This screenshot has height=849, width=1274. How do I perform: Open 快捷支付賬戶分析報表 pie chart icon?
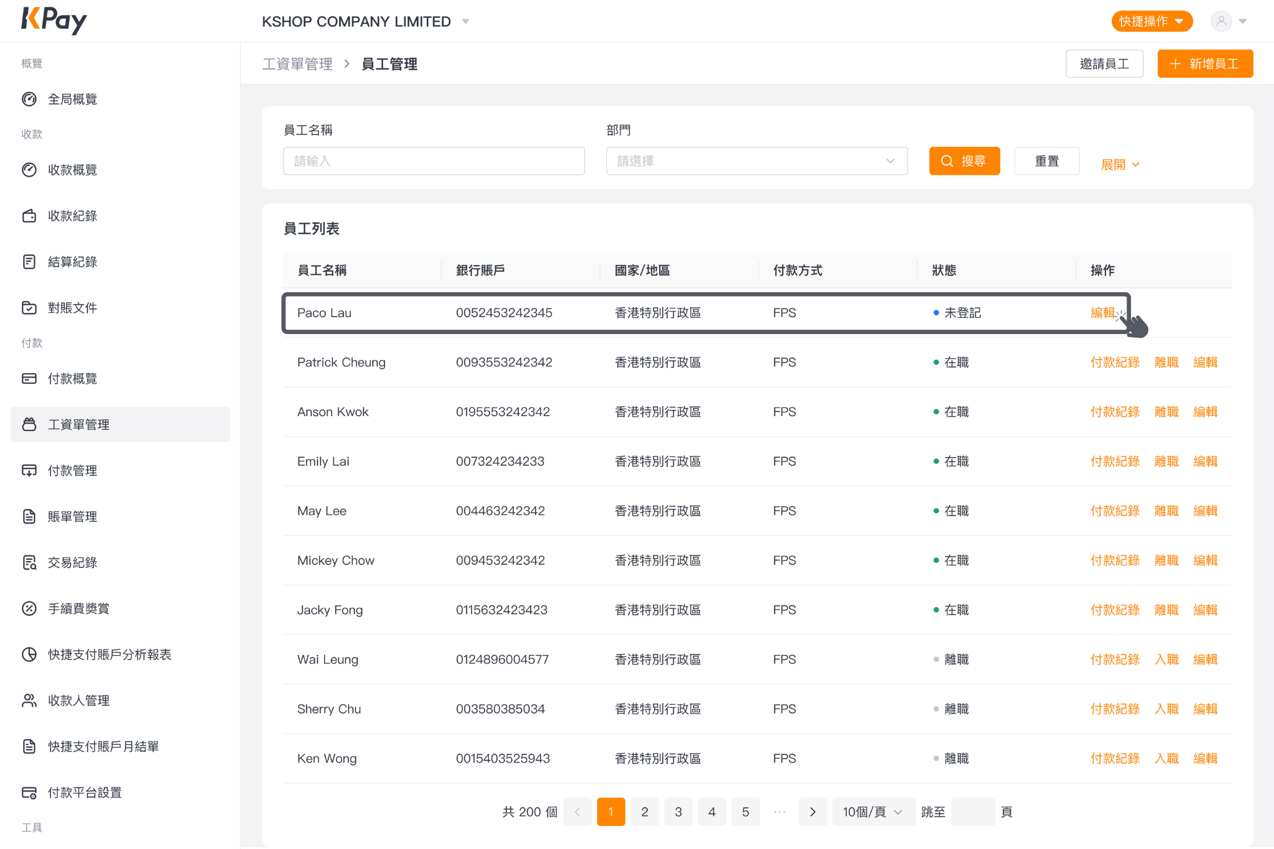coord(29,656)
